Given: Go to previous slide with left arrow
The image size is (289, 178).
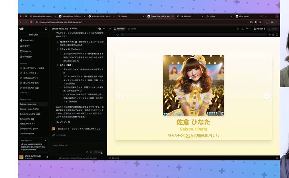Looking at the screenshot, I should click(120, 96).
